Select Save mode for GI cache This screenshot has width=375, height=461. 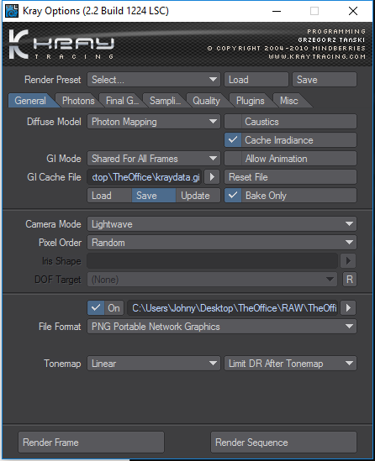click(154, 196)
